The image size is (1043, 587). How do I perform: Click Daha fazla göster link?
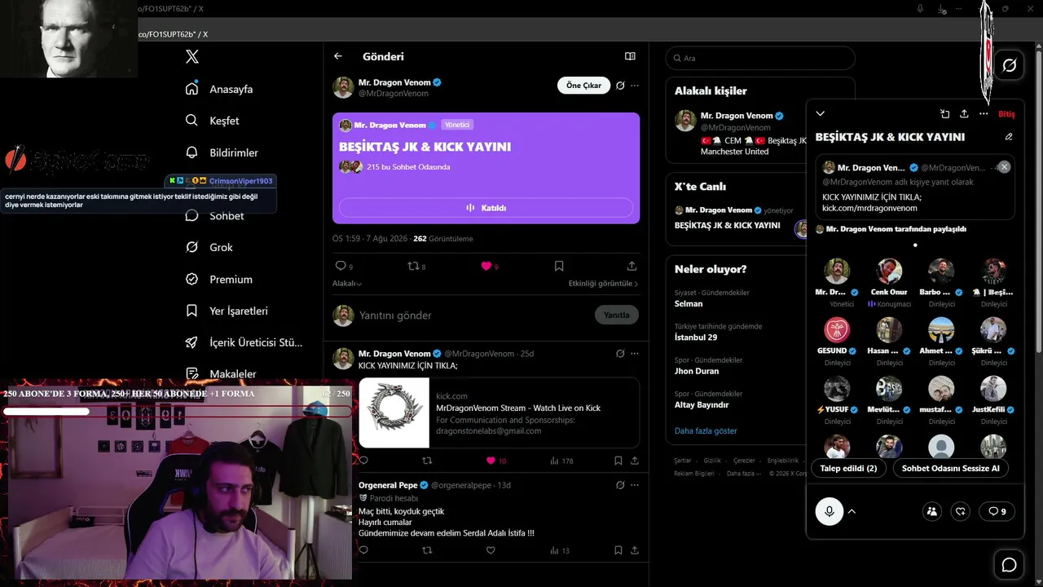[706, 430]
